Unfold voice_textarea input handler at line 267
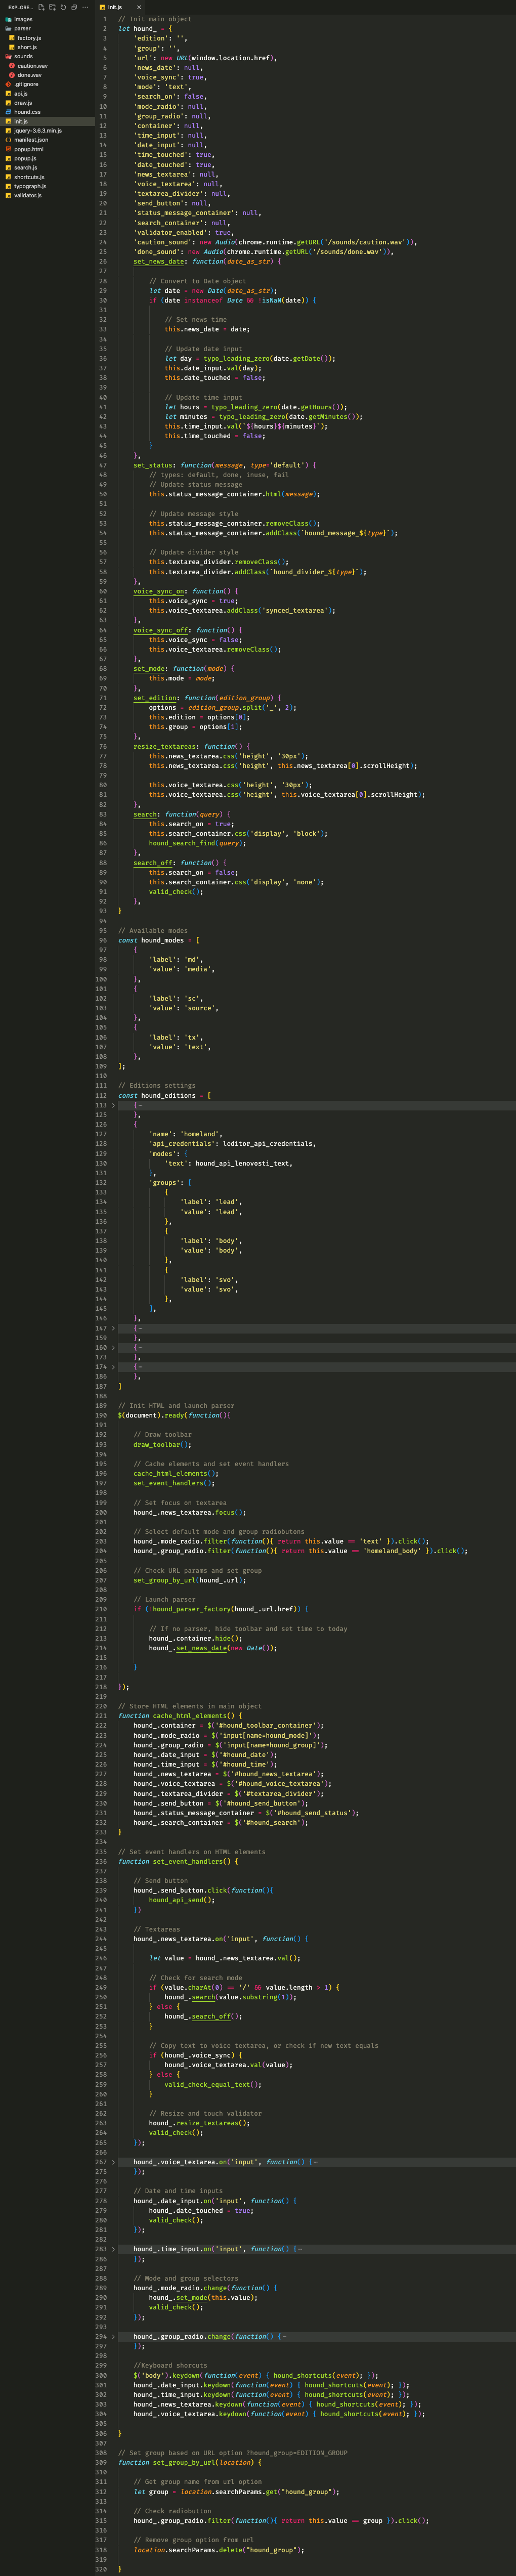This screenshot has width=516, height=2576. pyautogui.click(x=113, y=2162)
